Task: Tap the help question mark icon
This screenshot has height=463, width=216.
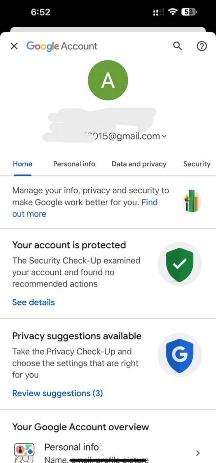Action: point(201,46)
